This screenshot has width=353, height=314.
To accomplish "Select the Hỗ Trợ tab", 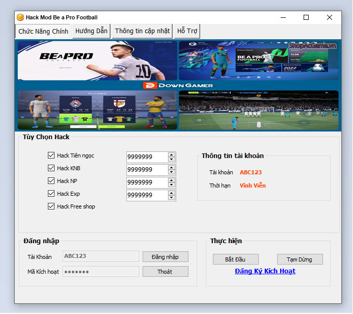I will click(187, 31).
